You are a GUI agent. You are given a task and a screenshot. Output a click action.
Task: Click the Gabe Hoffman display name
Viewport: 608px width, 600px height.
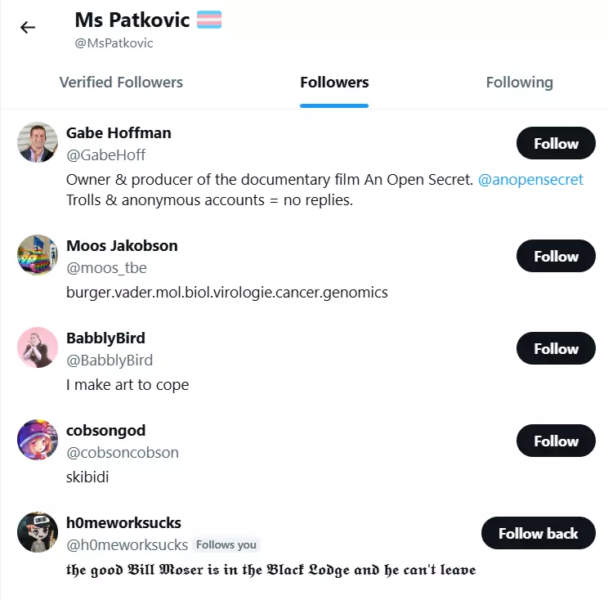pos(118,132)
